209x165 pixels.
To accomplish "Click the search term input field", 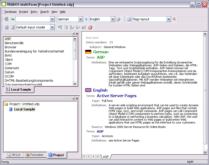I will point(33,19).
